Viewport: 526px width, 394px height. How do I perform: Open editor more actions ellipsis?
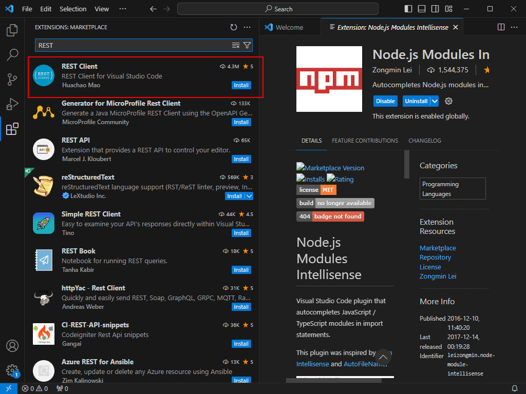[x=514, y=27]
